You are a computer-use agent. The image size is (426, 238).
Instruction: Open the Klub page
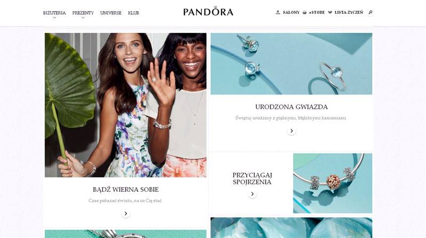(134, 13)
